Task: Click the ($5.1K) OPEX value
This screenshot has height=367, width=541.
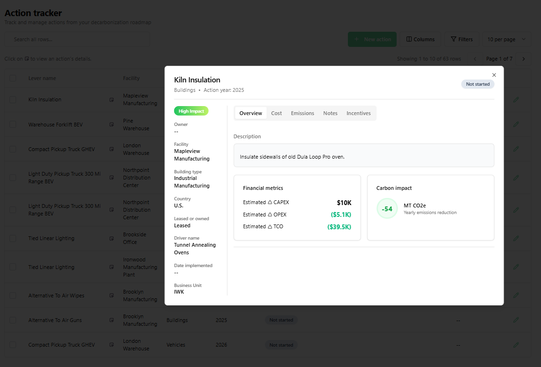Action: coord(341,215)
